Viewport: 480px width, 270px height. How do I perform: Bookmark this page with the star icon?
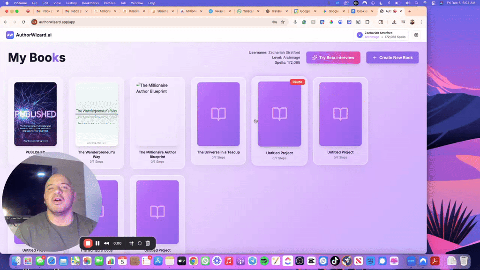tap(283, 22)
